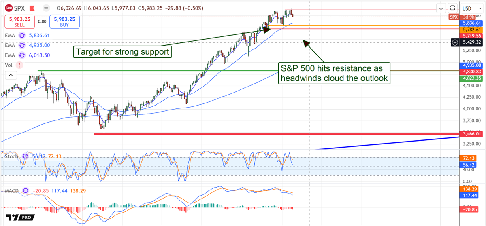
Task: Click the SPX 500 symbol logo
Action: tap(9, 8)
